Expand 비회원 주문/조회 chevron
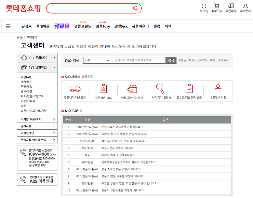This screenshot has height=198, width=253. [x=54, y=119]
